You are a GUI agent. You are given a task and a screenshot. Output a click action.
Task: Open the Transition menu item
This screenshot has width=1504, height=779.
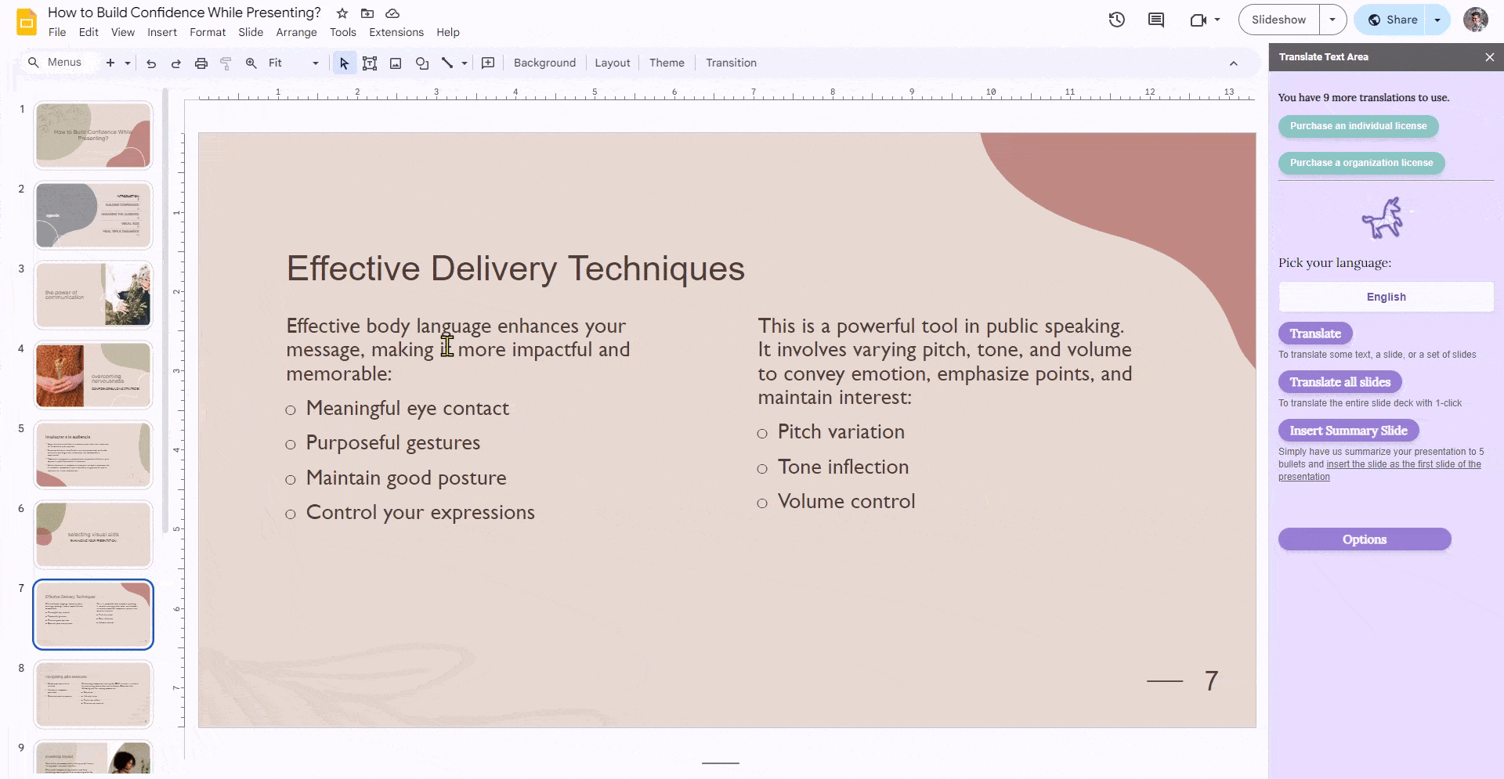730,63
